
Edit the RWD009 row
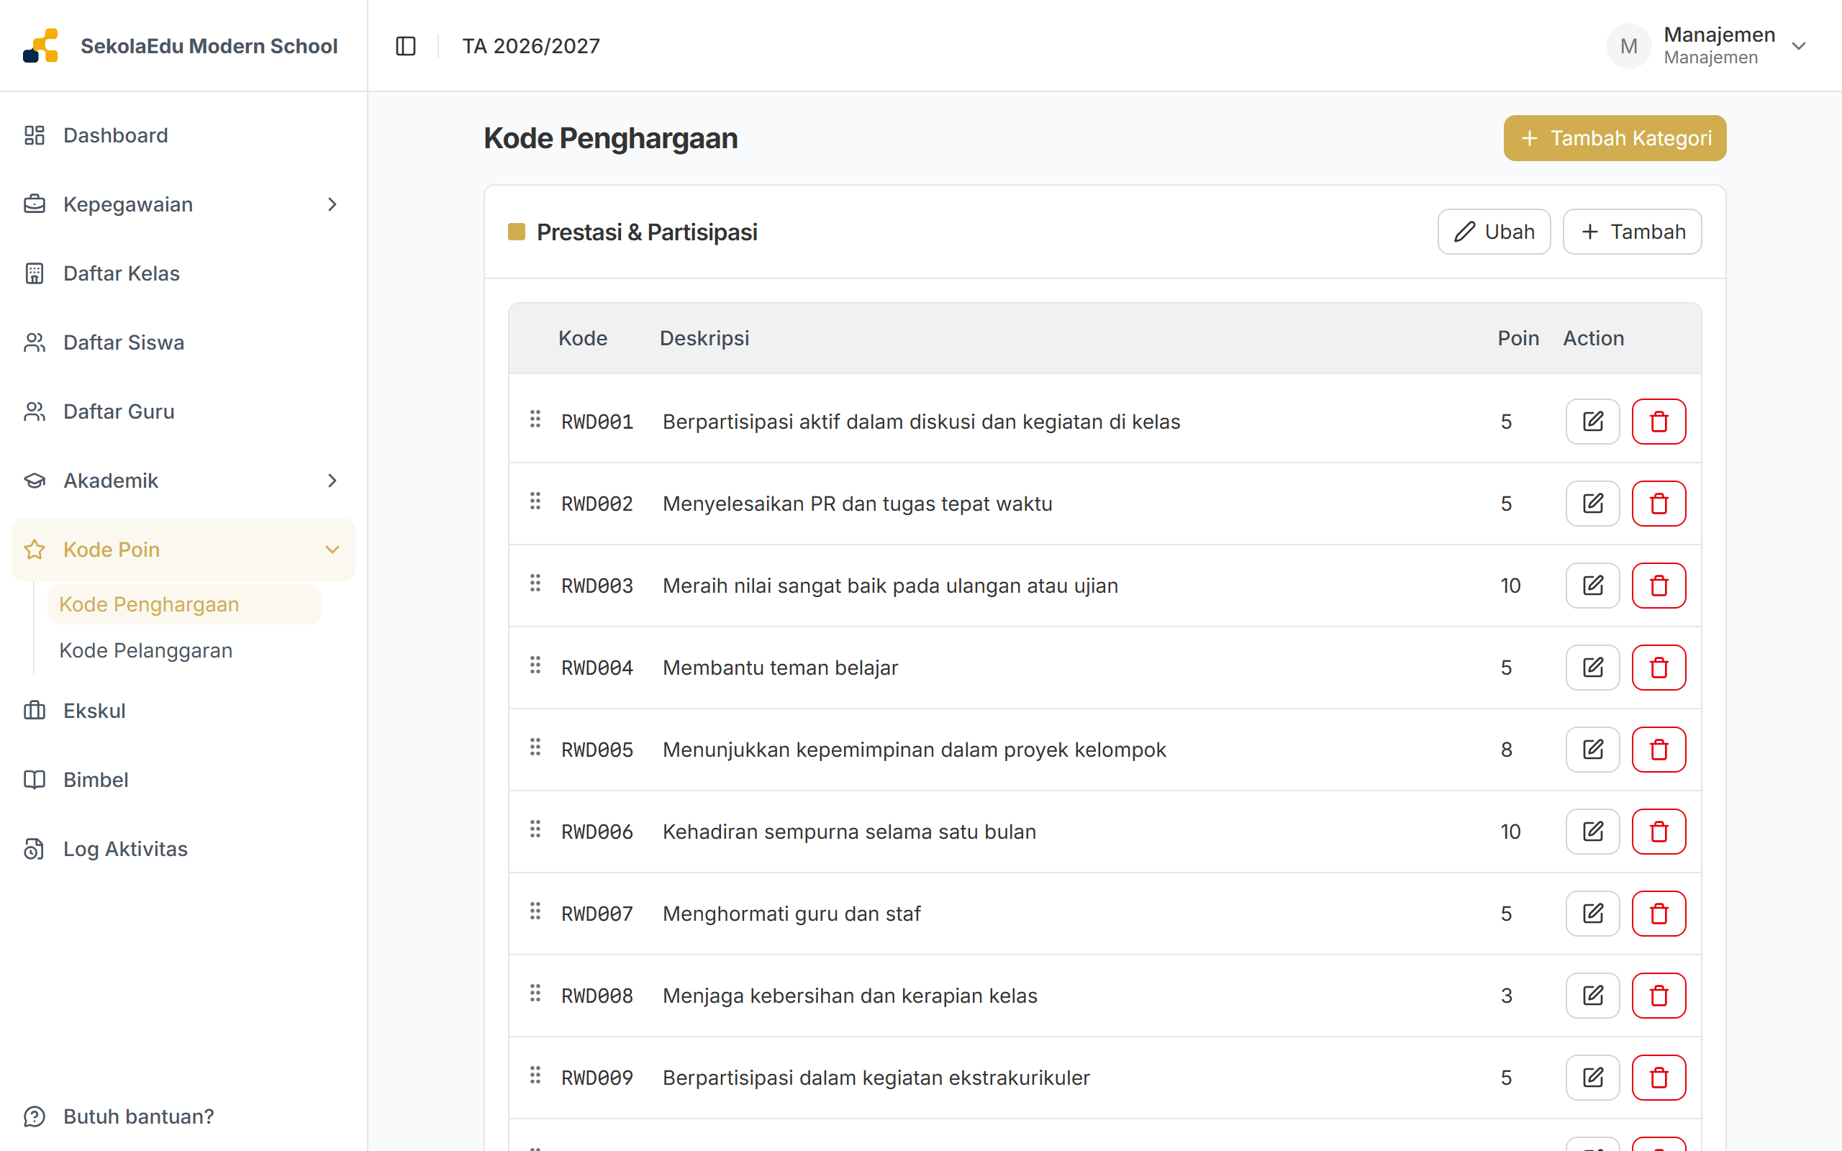click(1592, 1078)
